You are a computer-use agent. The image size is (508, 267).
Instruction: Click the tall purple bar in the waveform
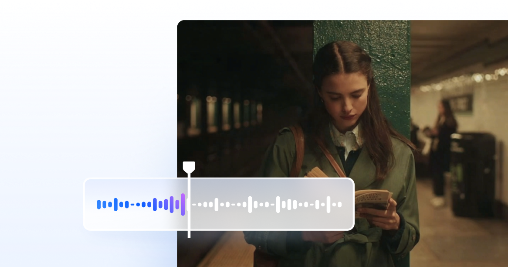[183, 204]
